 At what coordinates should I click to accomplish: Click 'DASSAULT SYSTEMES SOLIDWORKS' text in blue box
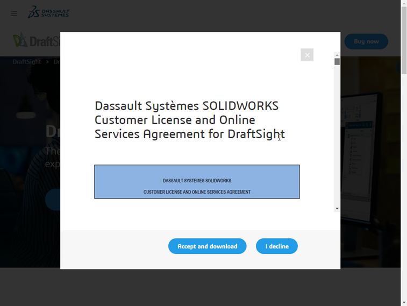(x=197, y=181)
